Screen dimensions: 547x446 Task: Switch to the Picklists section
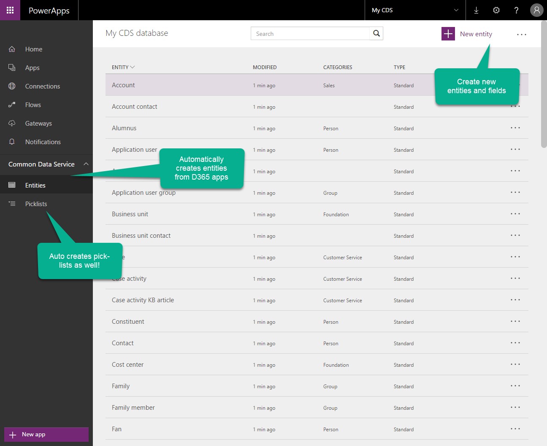coord(36,204)
